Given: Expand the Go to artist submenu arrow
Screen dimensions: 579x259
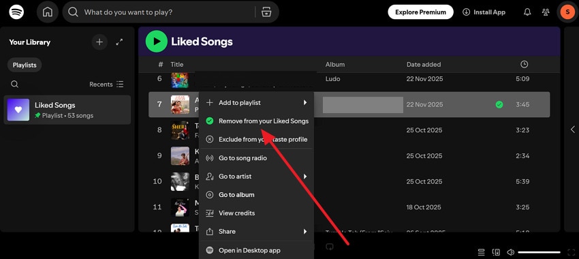Looking at the screenshot, I should coord(305,177).
